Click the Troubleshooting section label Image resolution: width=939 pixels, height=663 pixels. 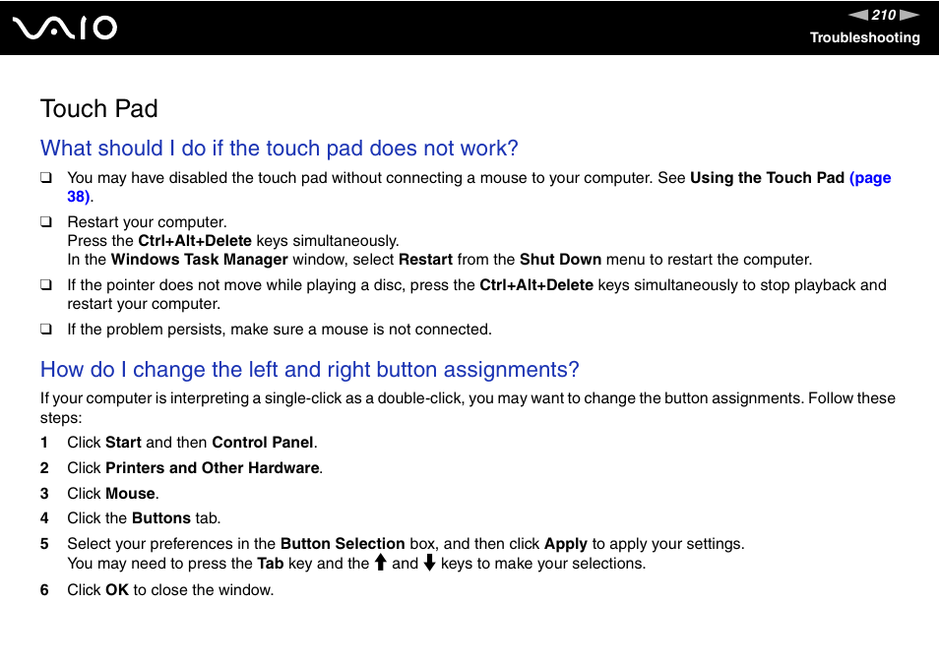[865, 37]
